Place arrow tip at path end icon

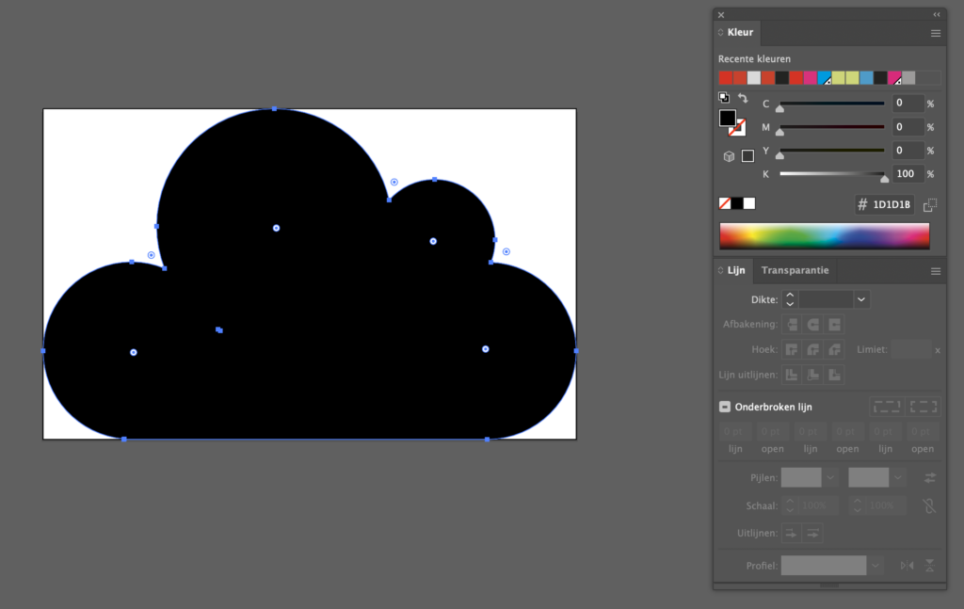click(x=812, y=534)
